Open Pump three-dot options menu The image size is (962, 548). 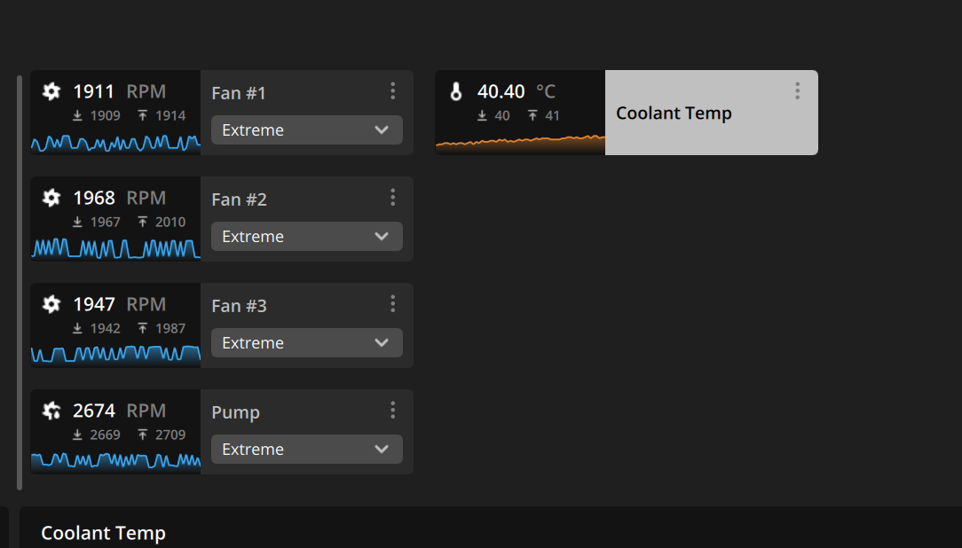(392, 410)
